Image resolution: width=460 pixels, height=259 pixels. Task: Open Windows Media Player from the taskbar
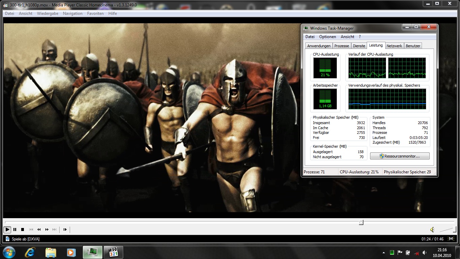coord(71,252)
